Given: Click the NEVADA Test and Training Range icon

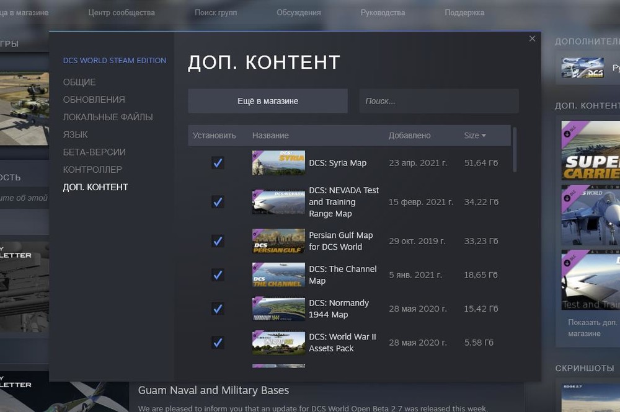Looking at the screenshot, I should click(278, 202).
